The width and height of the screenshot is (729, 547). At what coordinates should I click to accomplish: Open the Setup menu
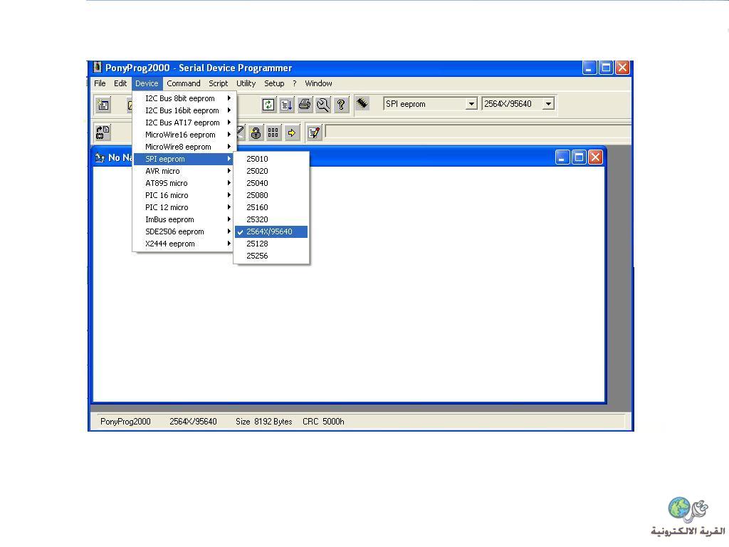point(274,83)
